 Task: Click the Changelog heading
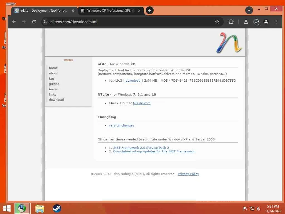107,117
